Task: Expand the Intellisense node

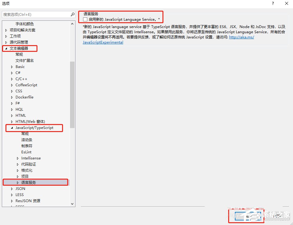Action: [18, 158]
